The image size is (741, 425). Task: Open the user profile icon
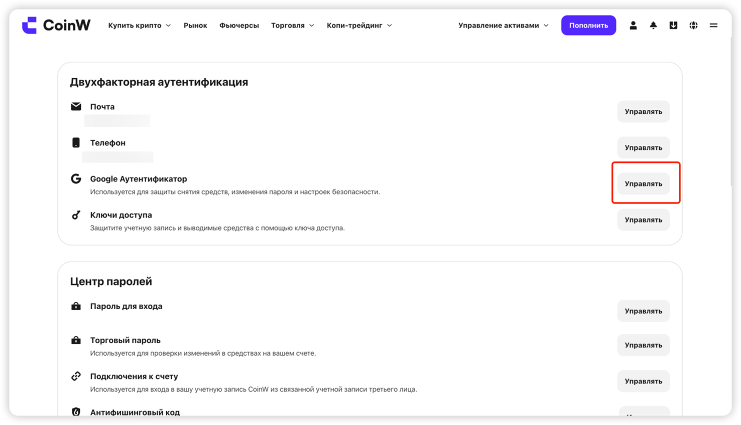[x=633, y=25]
